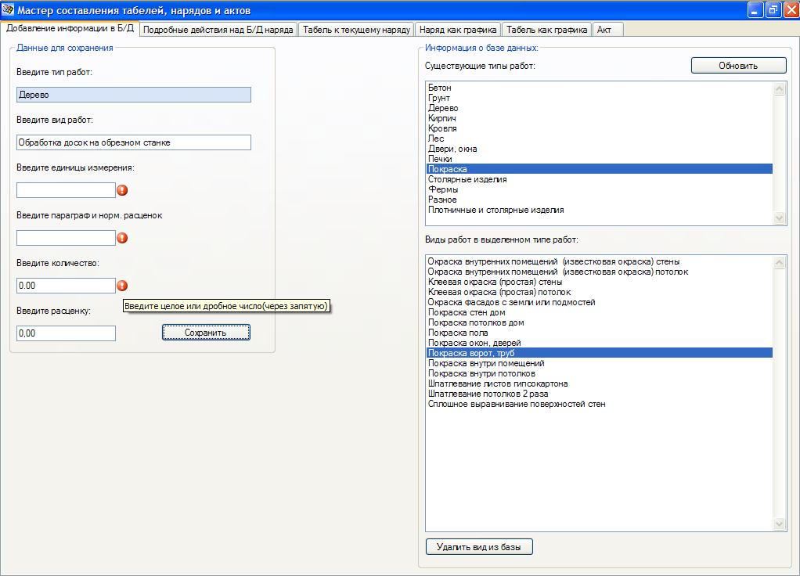The height and width of the screenshot is (576, 800).
Task: Select 'Столярные изделия' in work types list
Action: pos(600,179)
